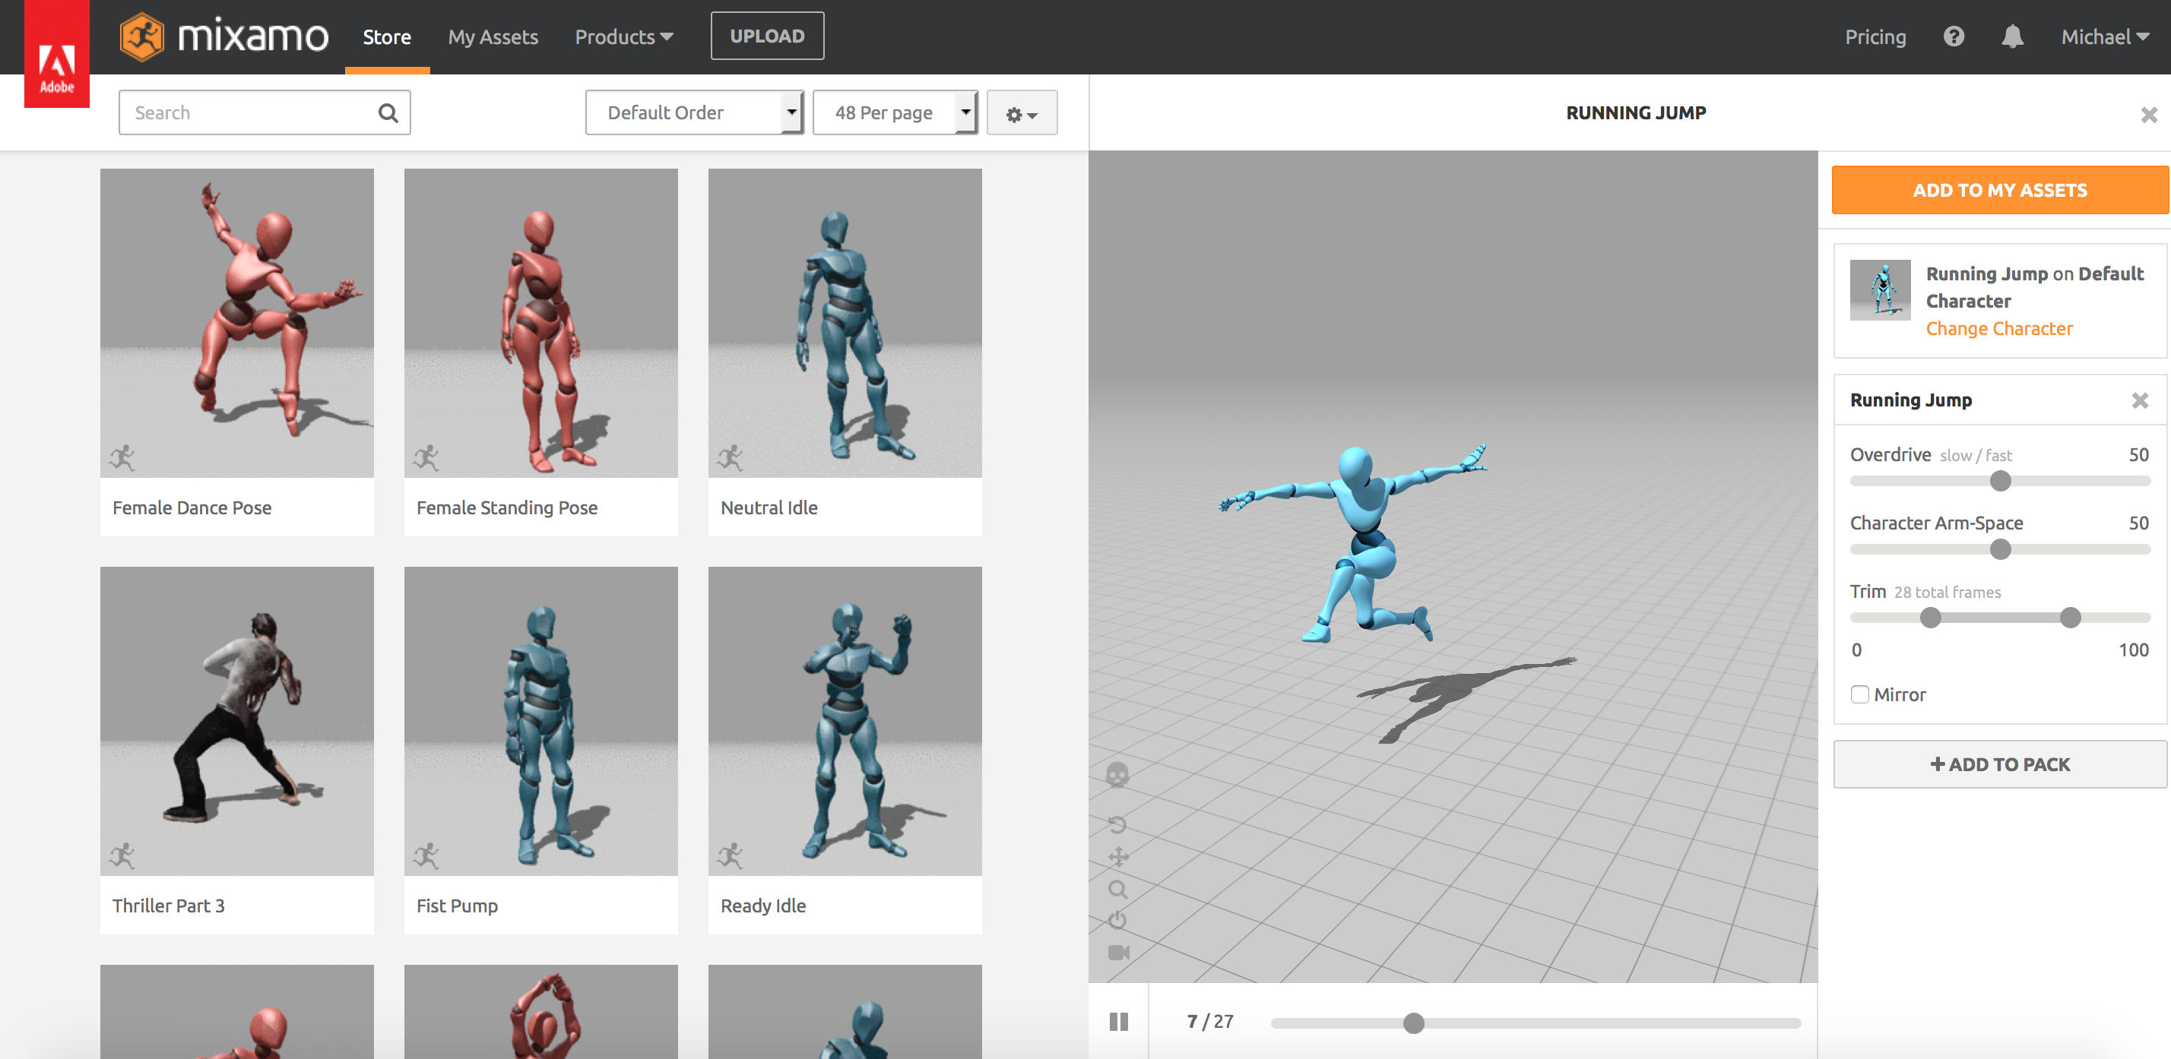Select the Female Standing Pose thumbnail
This screenshot has width=2171, height=1059.
[541, 323]
